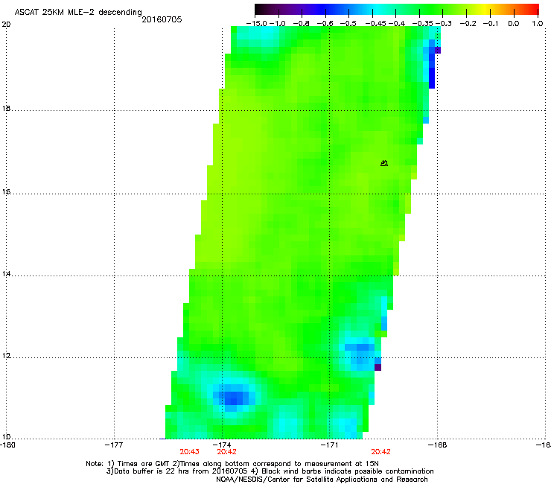Select the date label 20160705

pyautogui.click(x=162, y=19)
